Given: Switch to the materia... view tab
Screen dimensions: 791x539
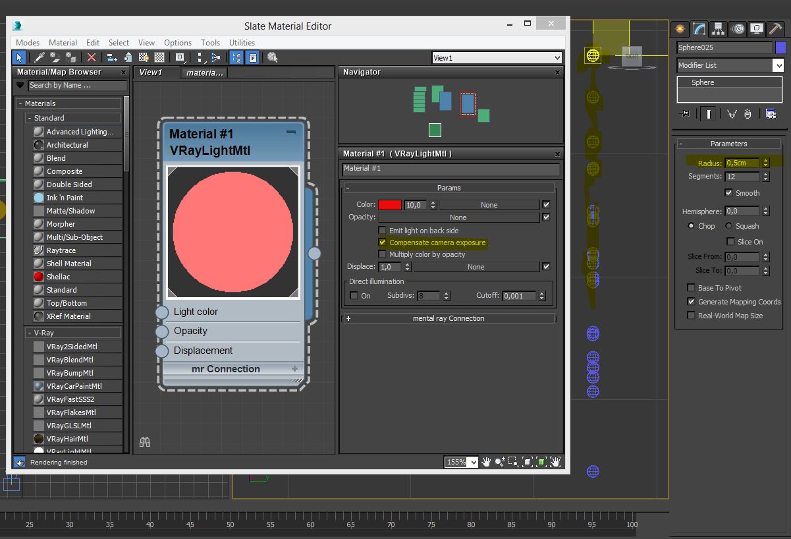Looking at the screenshot, I should pyautogui.click(x=205, y=72).
